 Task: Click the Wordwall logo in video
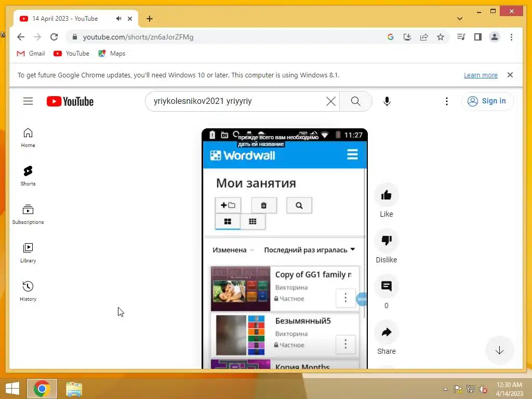(x=243, y=155)
